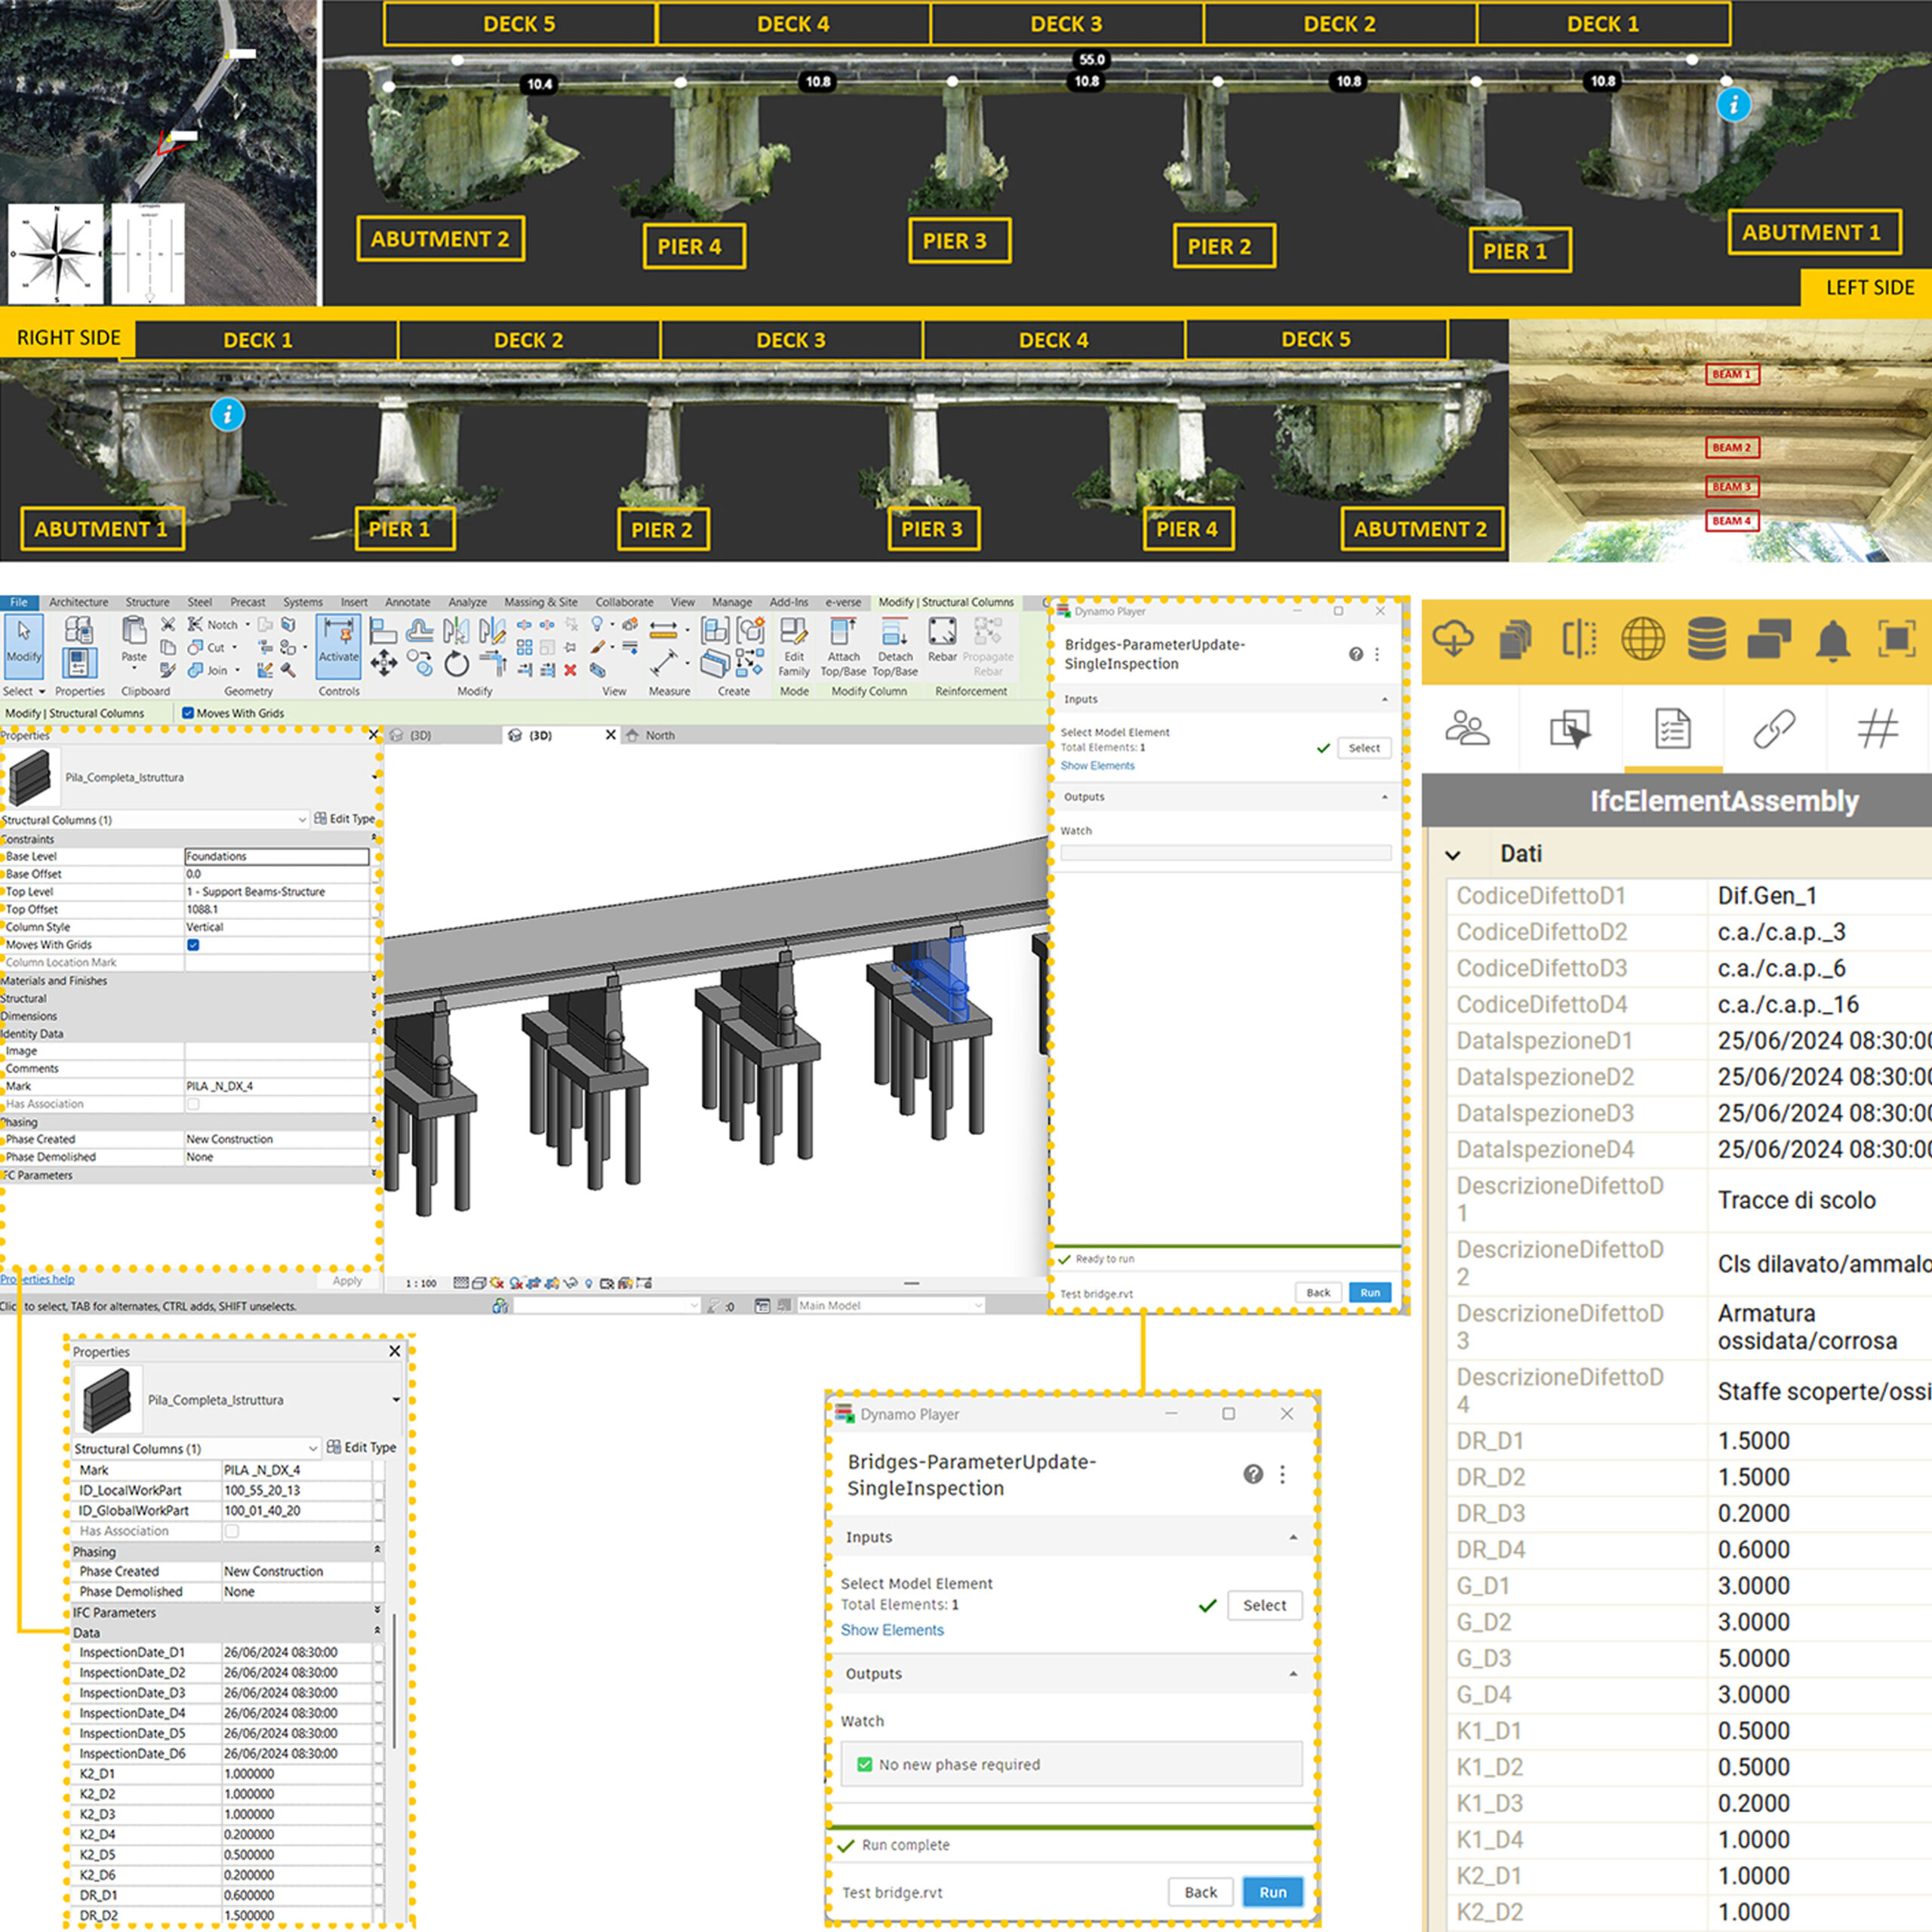This screenshot has height=1932, width=1932.
Task: Open the Annotate ribbon tab
Action: 407,602
